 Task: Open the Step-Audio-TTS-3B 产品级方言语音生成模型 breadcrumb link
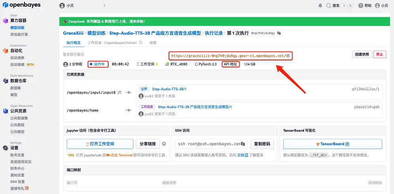pyautogui.click(x=155, y=33)
